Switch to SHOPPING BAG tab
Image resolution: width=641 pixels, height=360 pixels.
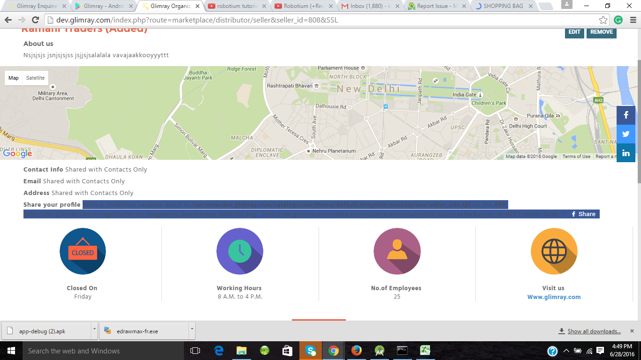pos(504,7)
